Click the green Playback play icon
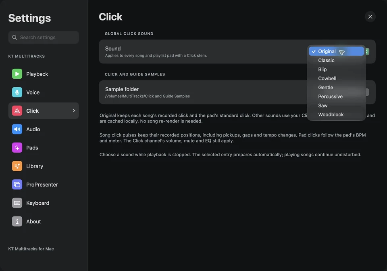 click(17, 74)
